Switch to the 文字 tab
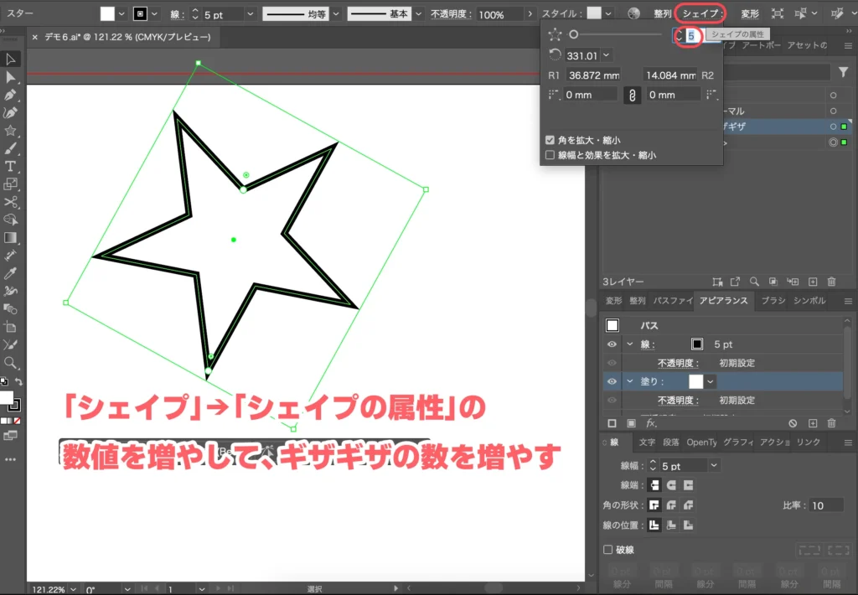Image resolution: width=858 pixels, height=595 pixels. (648, 442)
